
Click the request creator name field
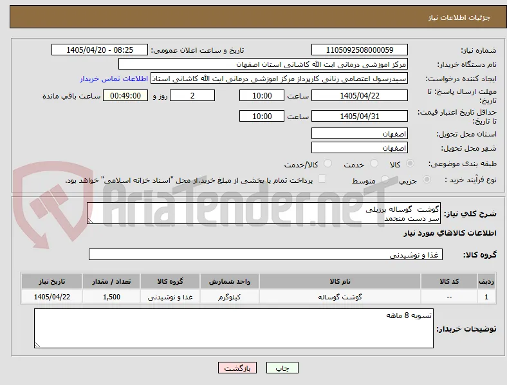[x=279, y=79]
